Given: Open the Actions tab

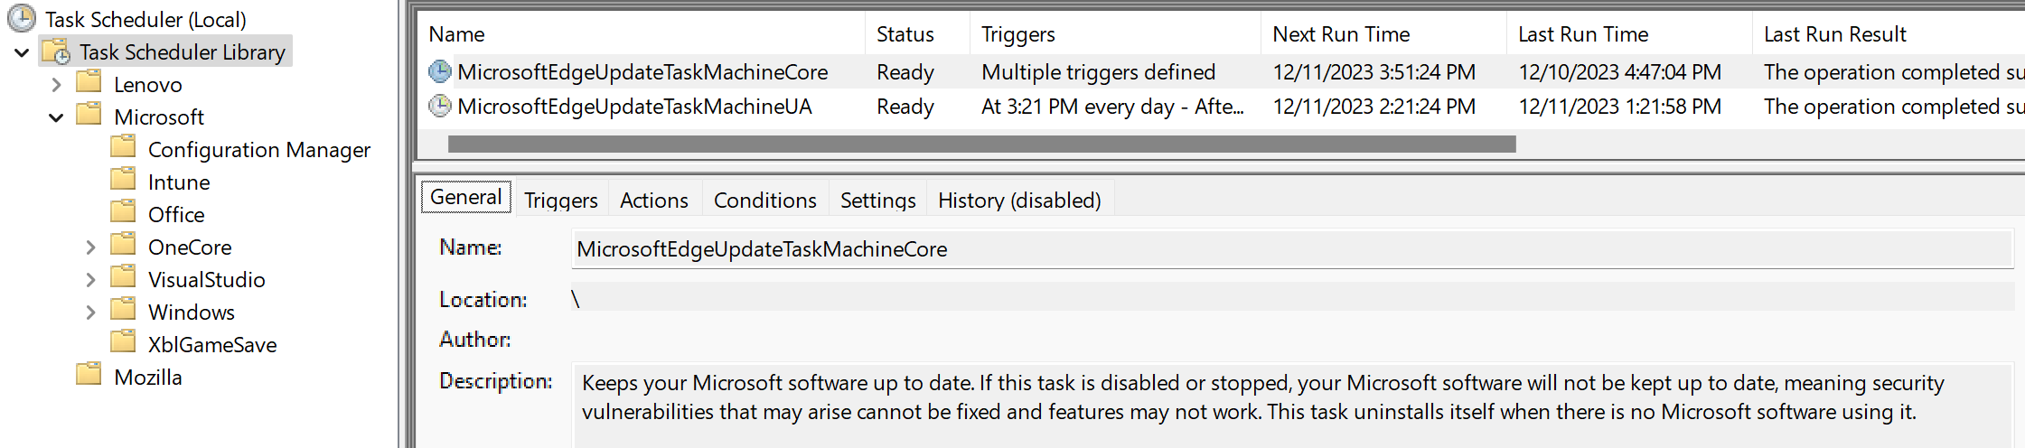Looking at the screenshot, I should point(653,200).
